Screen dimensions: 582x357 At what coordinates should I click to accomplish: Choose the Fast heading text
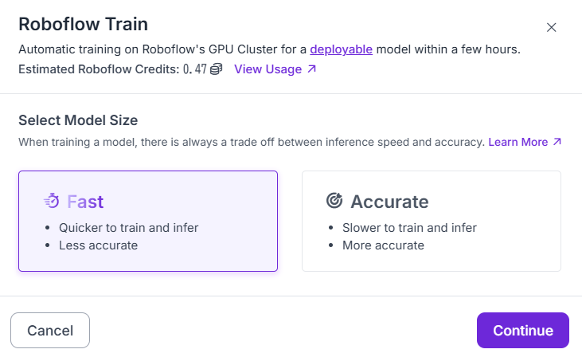point(85,202)
